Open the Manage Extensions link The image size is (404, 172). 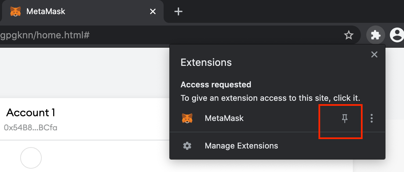click(x=241, y=146)
